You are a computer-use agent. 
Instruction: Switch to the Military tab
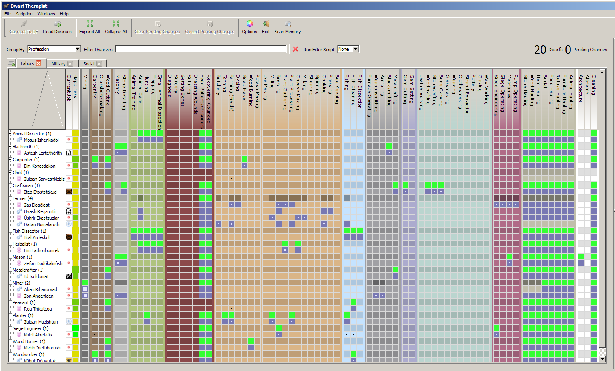[x=58, y=64]
